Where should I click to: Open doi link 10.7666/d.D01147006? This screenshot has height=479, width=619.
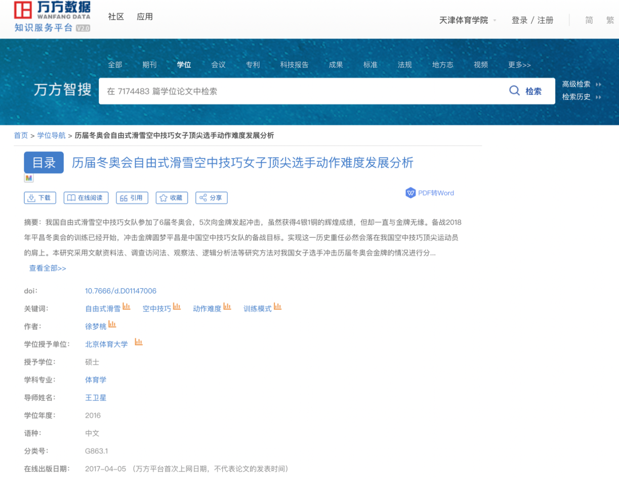120,291
